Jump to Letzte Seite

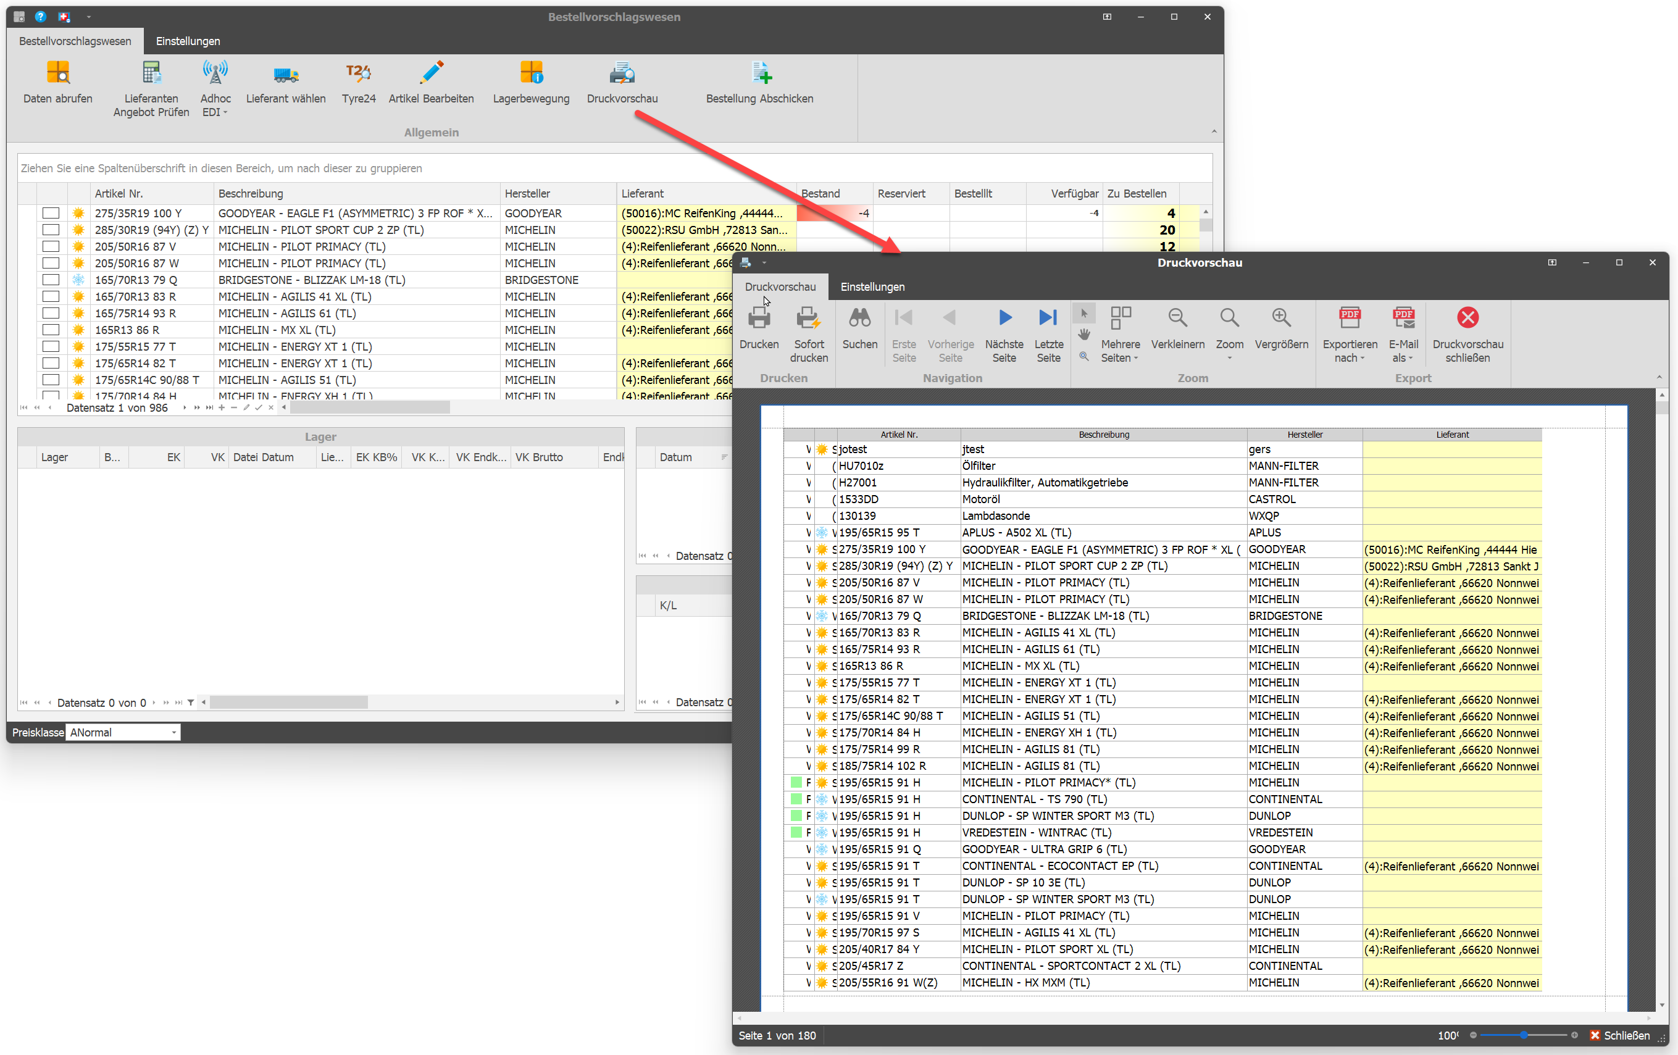point(1048,335)
